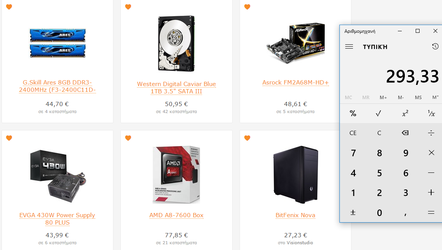Click the MS memory store button
The image size is (442, 250).
click(x=418, y=97)
